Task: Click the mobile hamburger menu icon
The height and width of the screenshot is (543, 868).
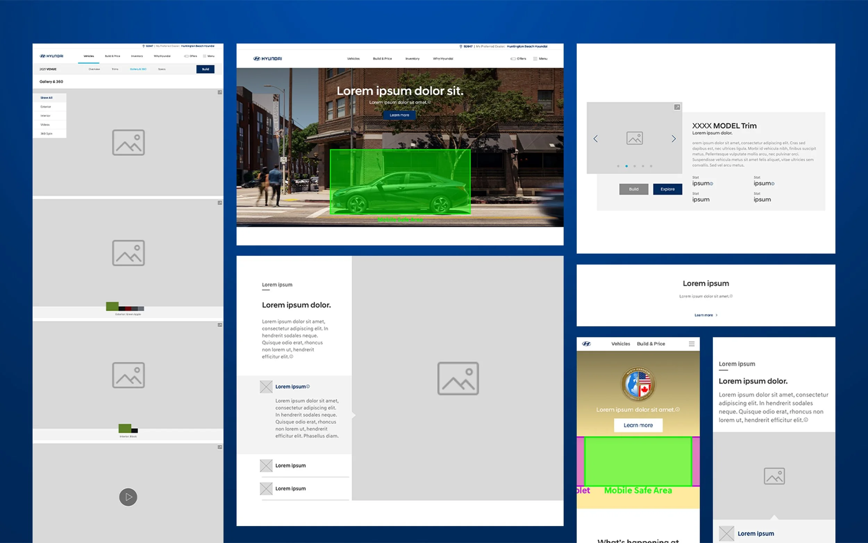Action: pos(692,344)
